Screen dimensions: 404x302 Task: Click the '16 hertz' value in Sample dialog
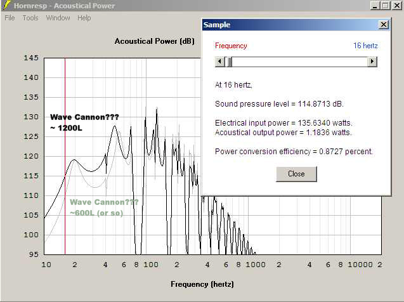tap(365, 46)
